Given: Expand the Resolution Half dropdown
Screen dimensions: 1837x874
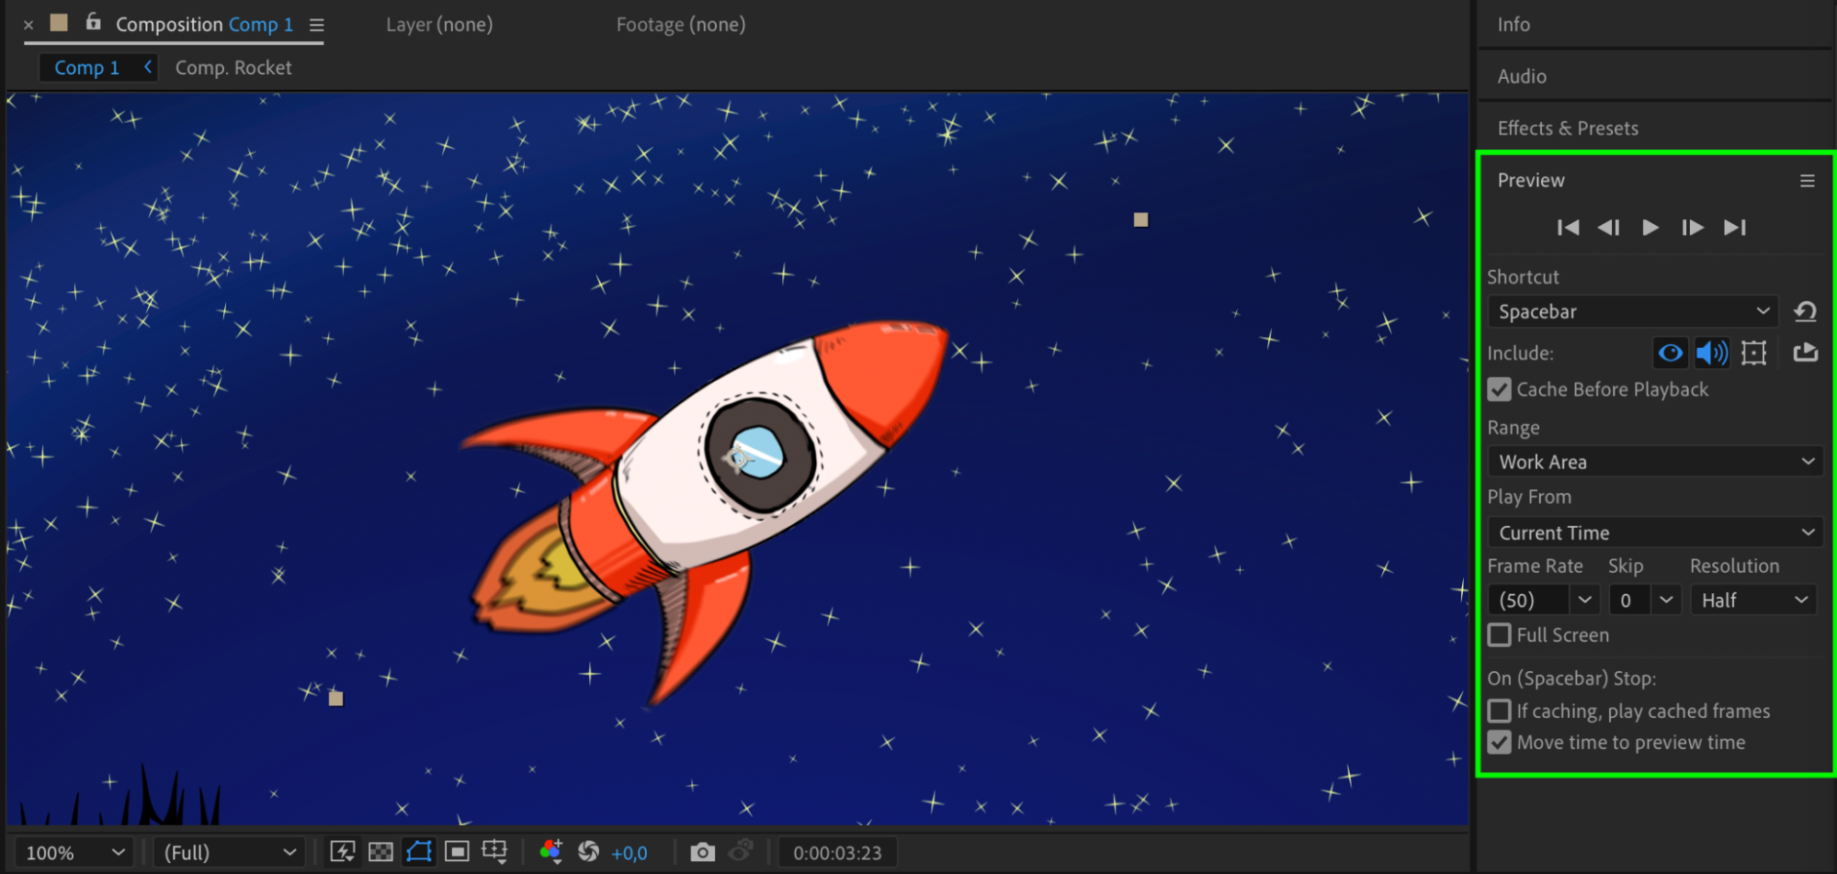Looking at the screenshot, I should 1752,600.
